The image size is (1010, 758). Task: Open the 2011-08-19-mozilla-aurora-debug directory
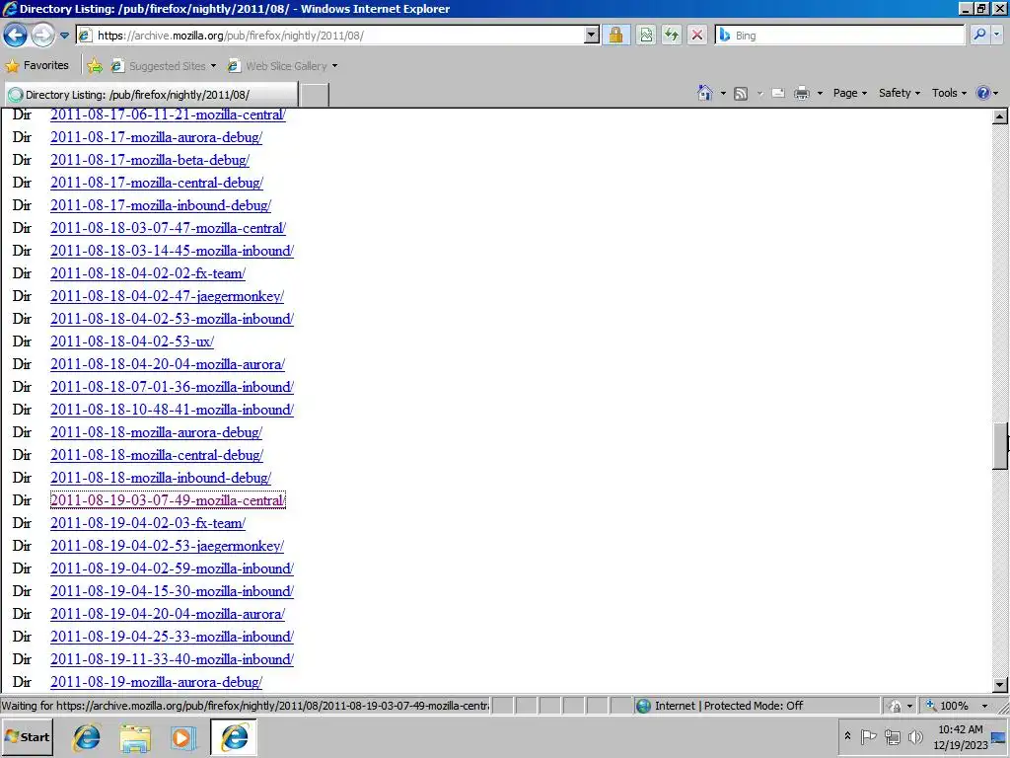click(157, 682)
